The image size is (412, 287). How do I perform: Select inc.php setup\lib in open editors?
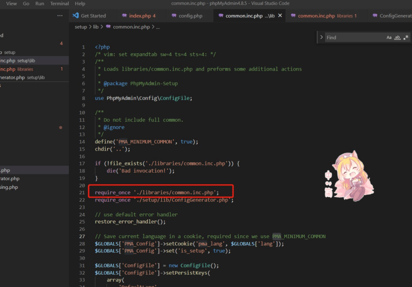pyautogui.click(x=34, y=61)
